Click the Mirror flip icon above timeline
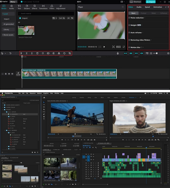This screenshot has width=170, height=188. coord(59,53)
